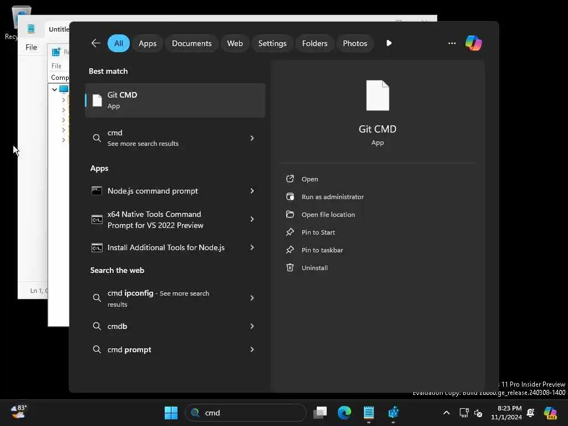Open the network status tray icon
This screenshot has height=426, width=568.
pyautogui.click(x=464, y=413)
